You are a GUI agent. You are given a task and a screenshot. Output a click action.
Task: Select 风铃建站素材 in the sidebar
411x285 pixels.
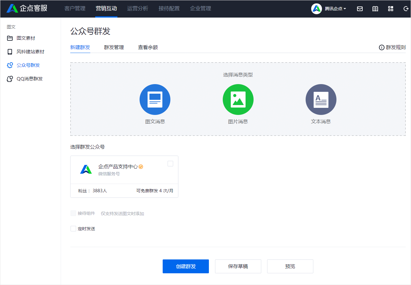[31, 52]
